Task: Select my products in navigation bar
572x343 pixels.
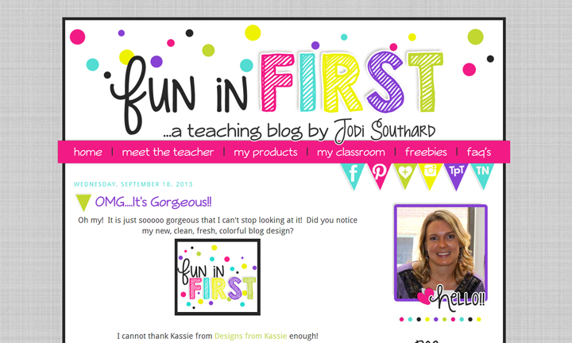Action: click(265, 152)
